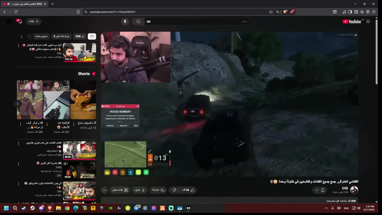Share the video (مشاركة)

click(158, 190)
